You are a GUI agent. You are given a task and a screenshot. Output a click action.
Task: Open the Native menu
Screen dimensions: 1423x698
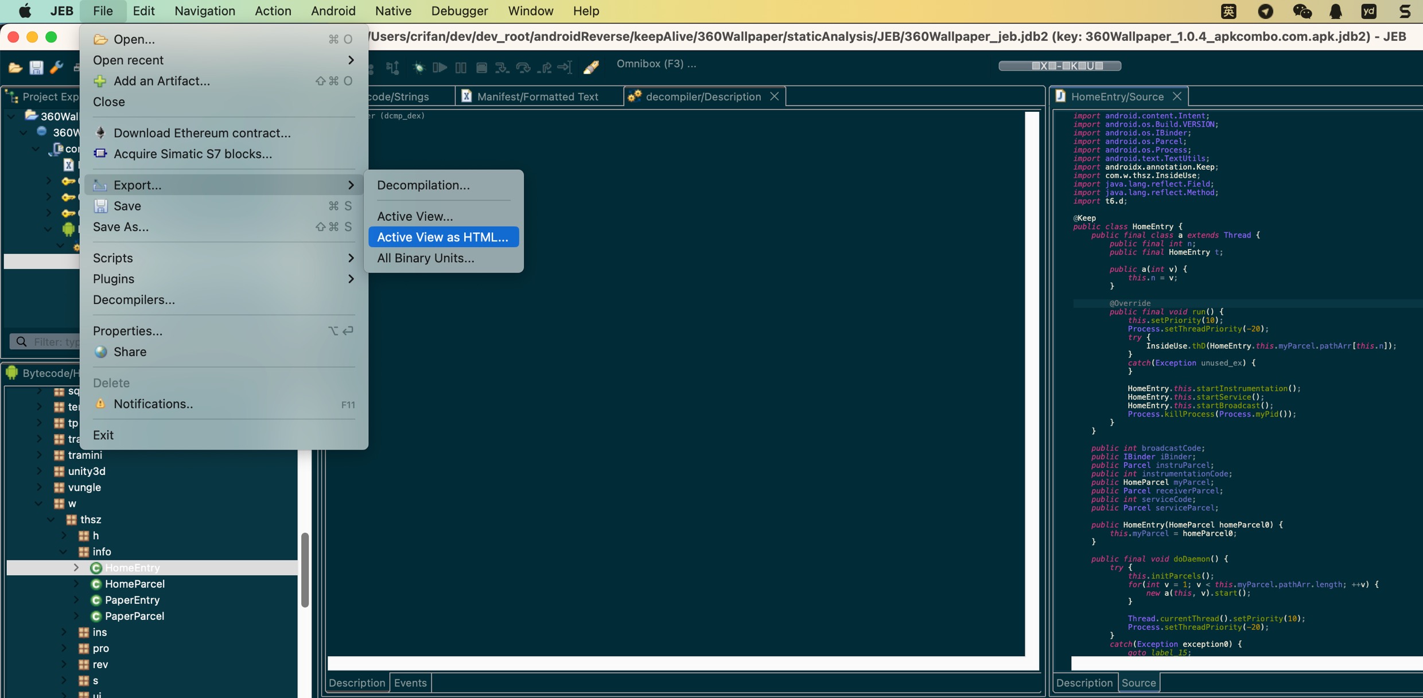[x=393, y=11]
